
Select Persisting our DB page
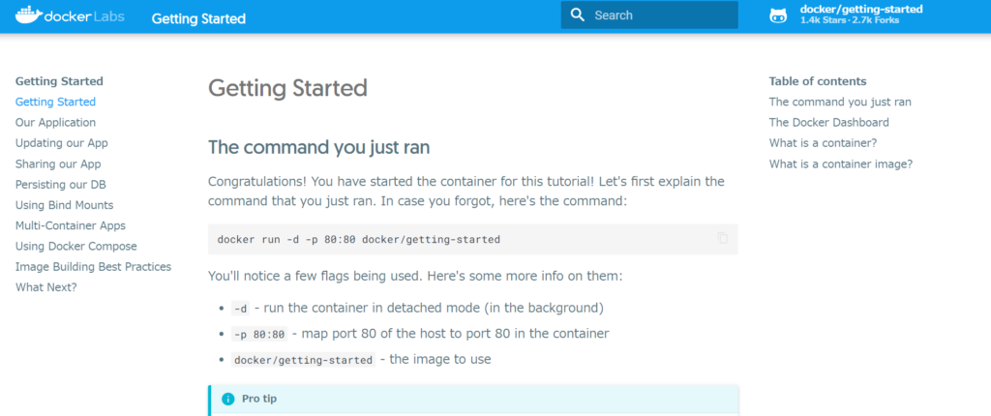click(x=61, y=185)
